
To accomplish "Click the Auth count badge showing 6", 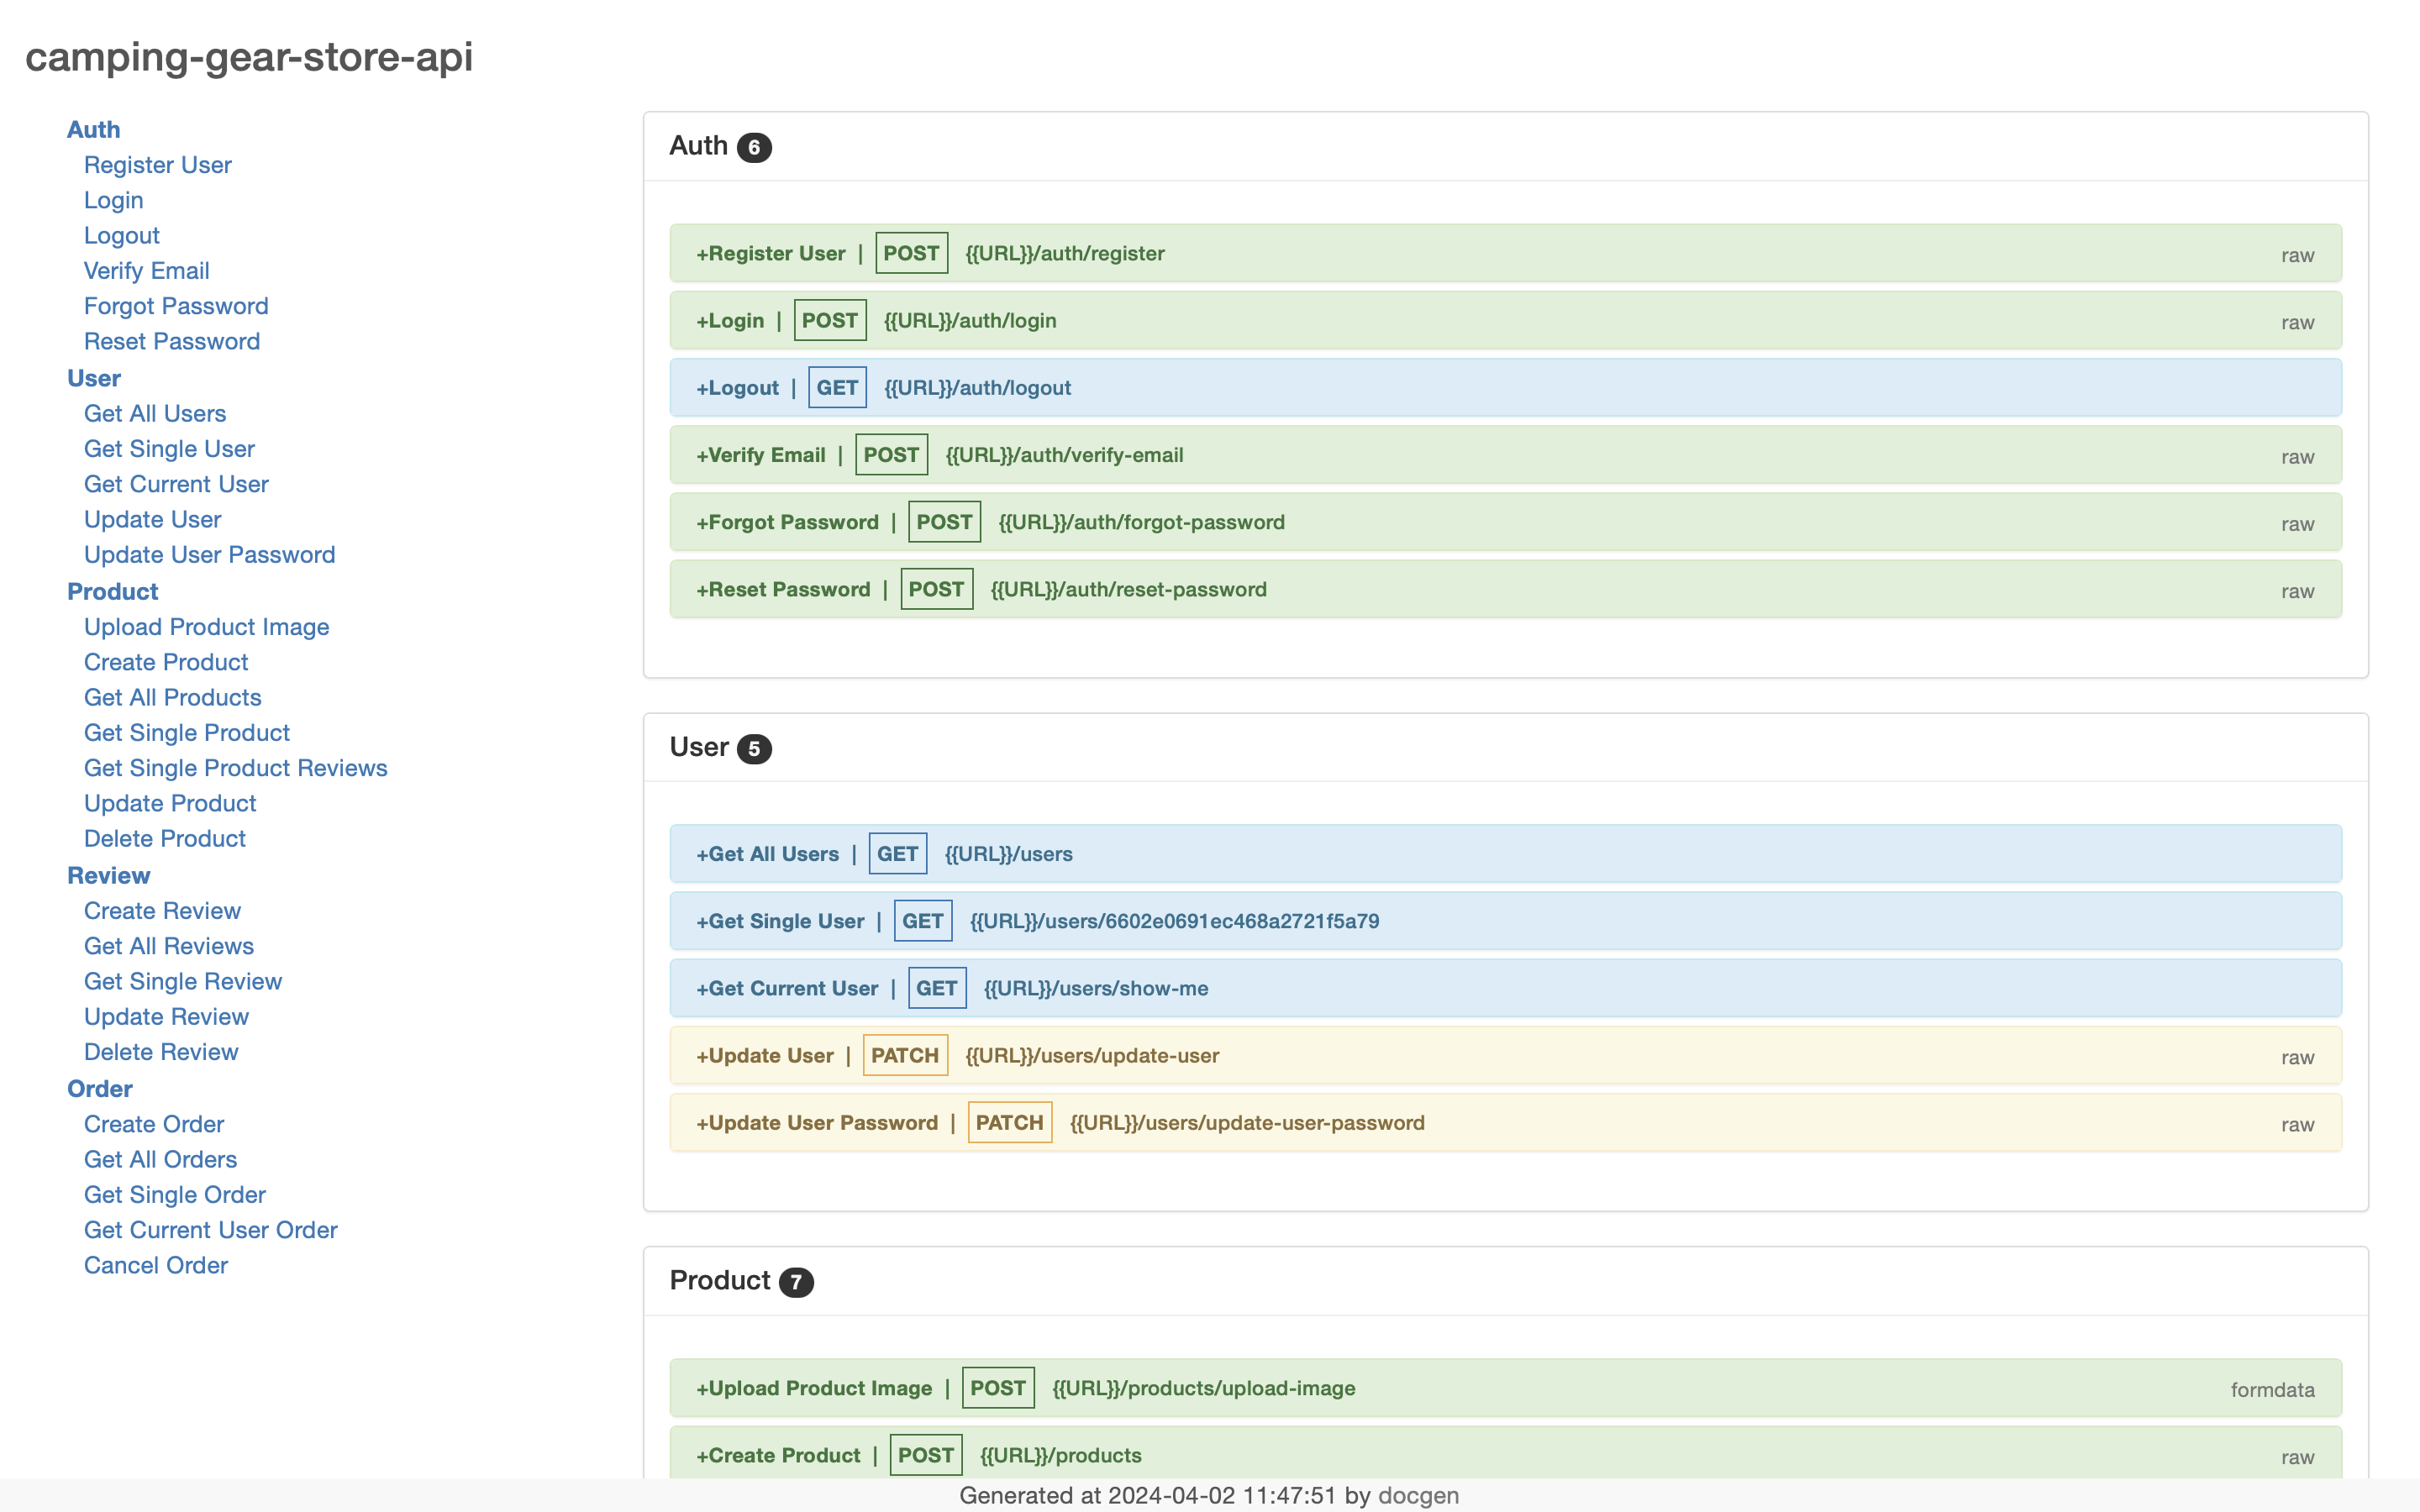I will click(x=754, y=148).
